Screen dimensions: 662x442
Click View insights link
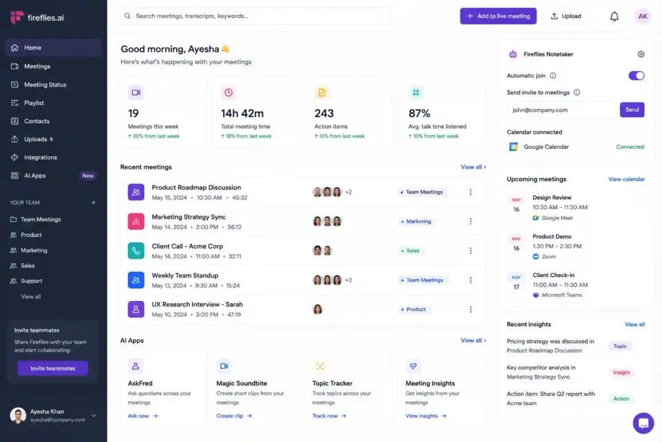pyautogui.click(x=425, y=416)
